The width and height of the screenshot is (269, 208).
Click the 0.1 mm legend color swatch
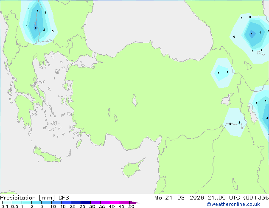tap(7, 202)
